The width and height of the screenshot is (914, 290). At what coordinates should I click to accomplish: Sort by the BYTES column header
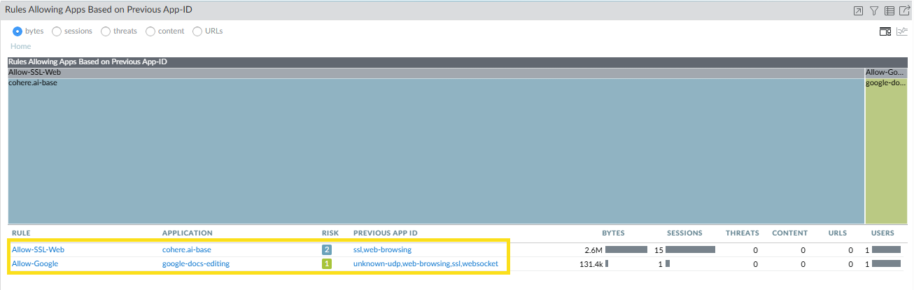click(613, 233)
